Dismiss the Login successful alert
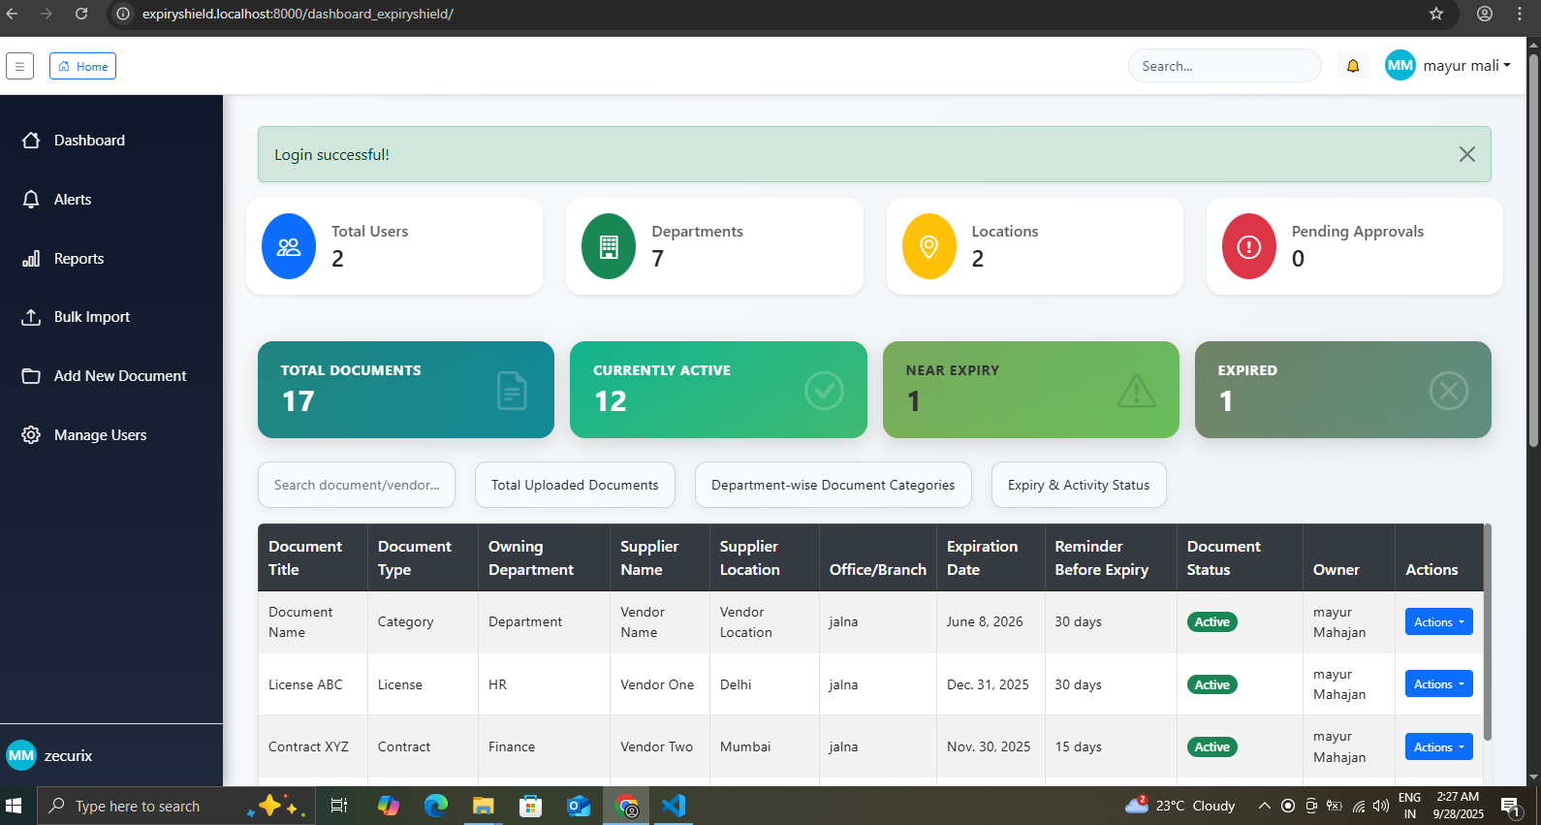The height and width of the screenshot is (825, 1541). [x=1466, y=154]
